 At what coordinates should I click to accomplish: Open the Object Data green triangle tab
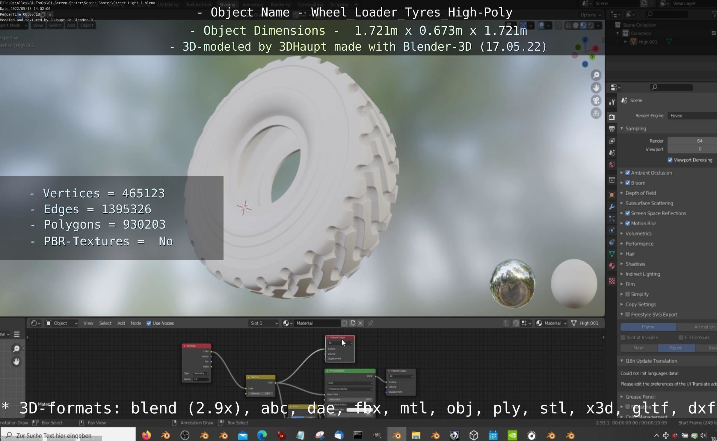pos(612,254)
